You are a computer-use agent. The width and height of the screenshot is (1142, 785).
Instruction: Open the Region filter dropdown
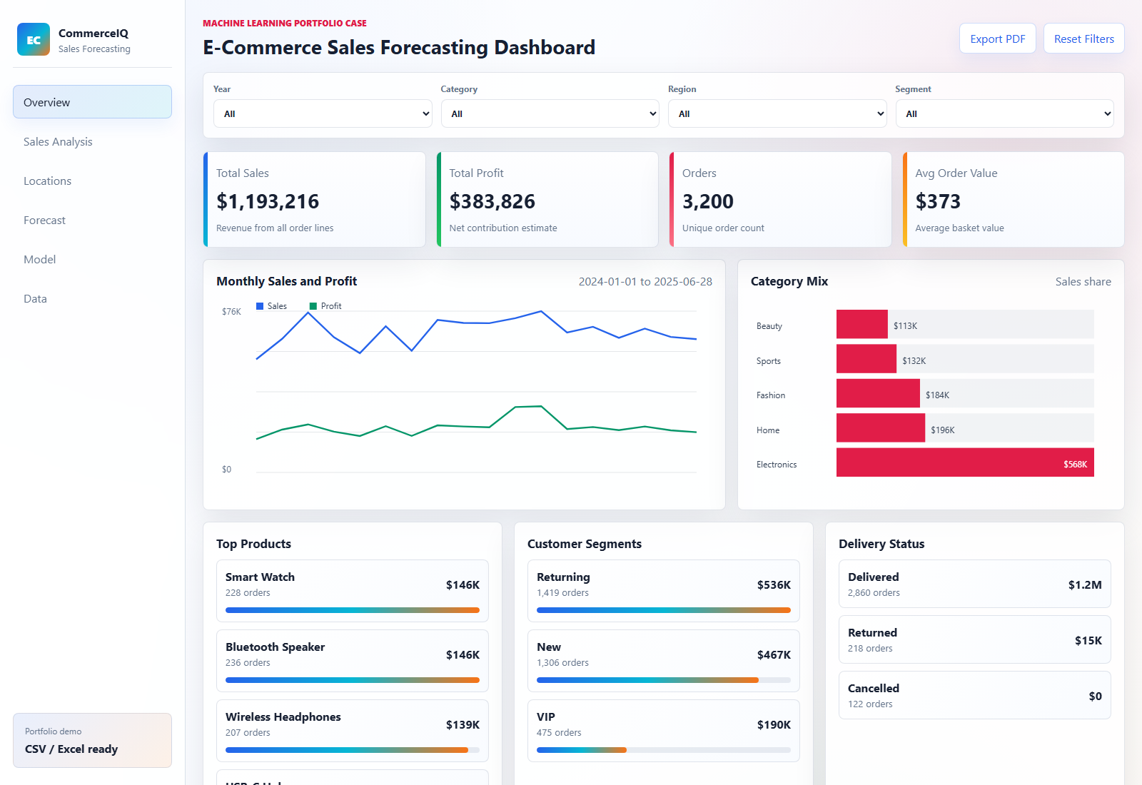tap(777, 113)
